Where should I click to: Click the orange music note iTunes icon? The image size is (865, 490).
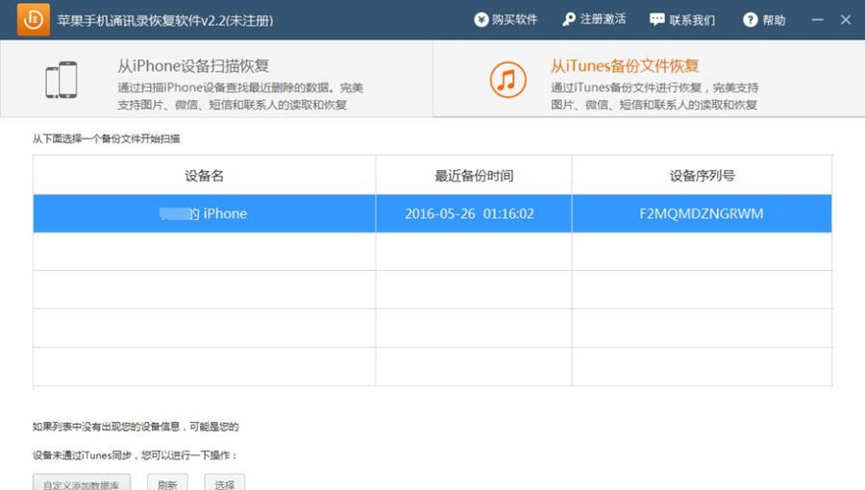[507, 80]
